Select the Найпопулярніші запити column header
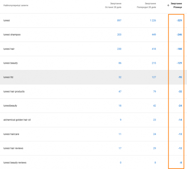187x169 pixels. 16,5
